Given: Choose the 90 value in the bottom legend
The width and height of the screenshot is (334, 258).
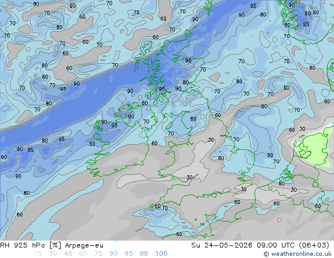Looking at the screenshot, I should tap(113, 254).
